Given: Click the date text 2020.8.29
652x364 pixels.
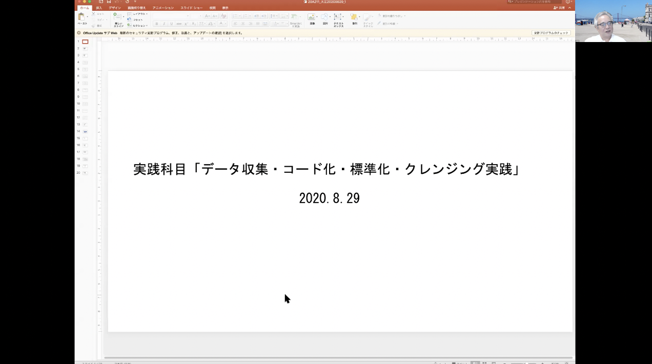Looking at the screenshot, I should point(330,198).
